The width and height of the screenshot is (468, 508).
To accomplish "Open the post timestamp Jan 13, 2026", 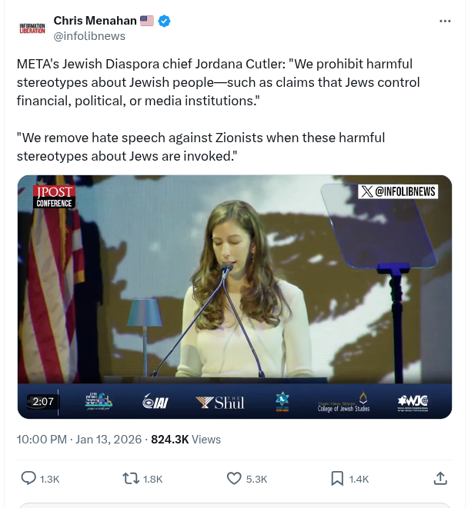I will (79, 440).
